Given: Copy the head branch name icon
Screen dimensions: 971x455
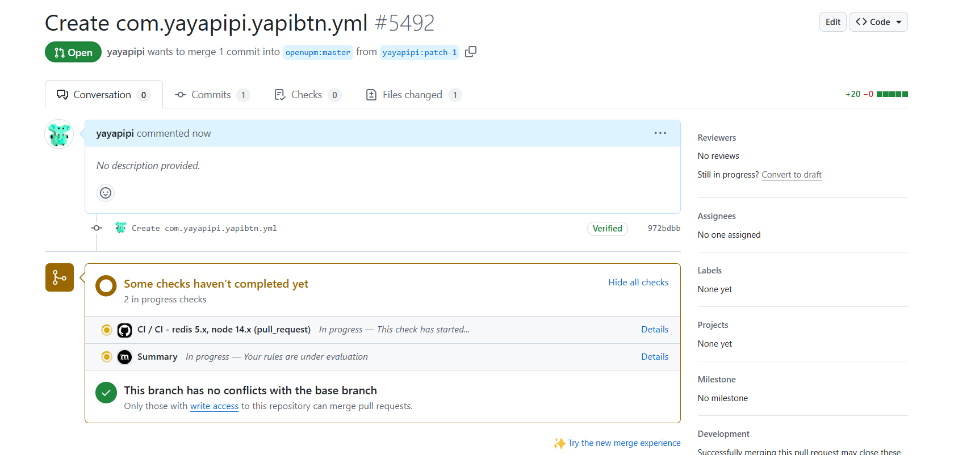Looking at the screenshot, I should pos(470,52).
